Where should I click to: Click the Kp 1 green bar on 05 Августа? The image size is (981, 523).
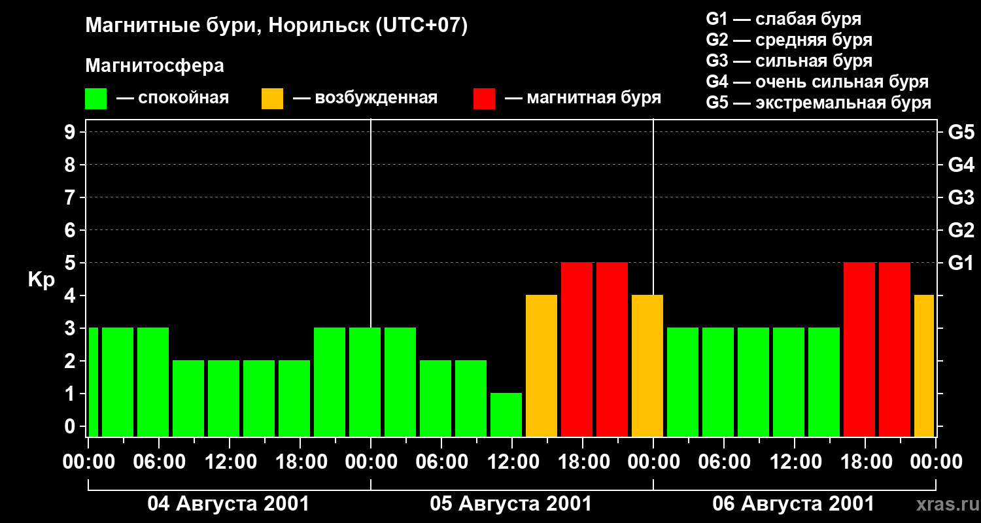tap(506, 414)
